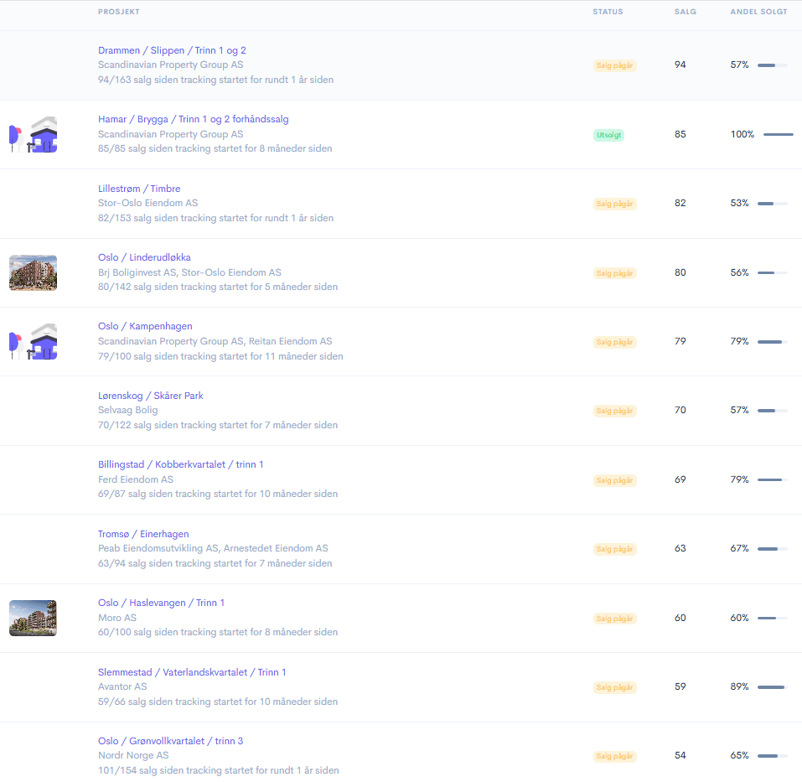Click the Salg pågår badge for Drammen / Slippen

615,65
